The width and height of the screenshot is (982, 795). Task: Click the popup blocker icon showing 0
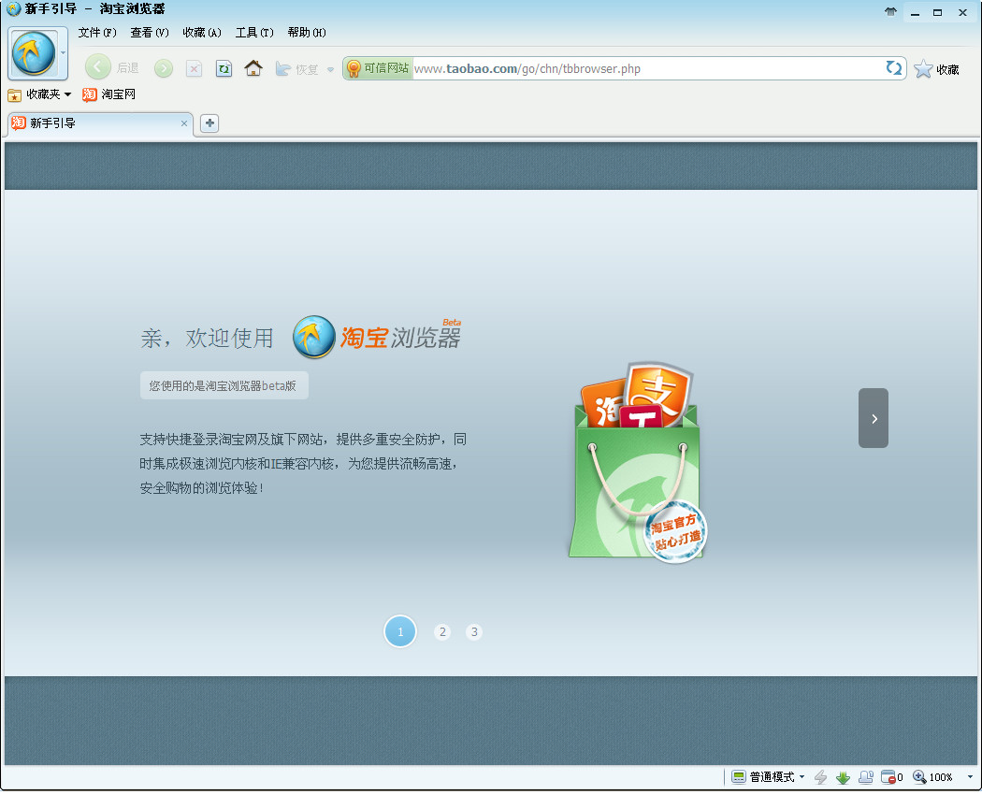click(x=888, y=777)
